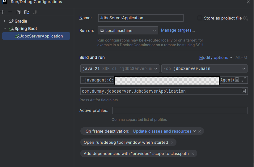Remove Open run/debug tool window option
The height and width of the screenshot is (167, 254).
pos(172,143)
